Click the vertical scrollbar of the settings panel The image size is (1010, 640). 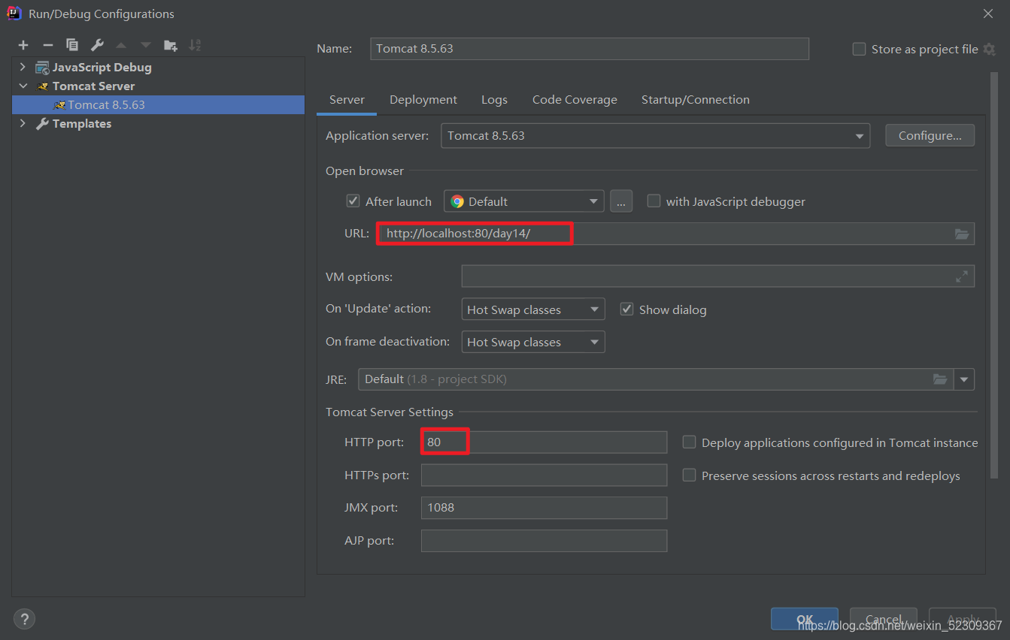994,276
